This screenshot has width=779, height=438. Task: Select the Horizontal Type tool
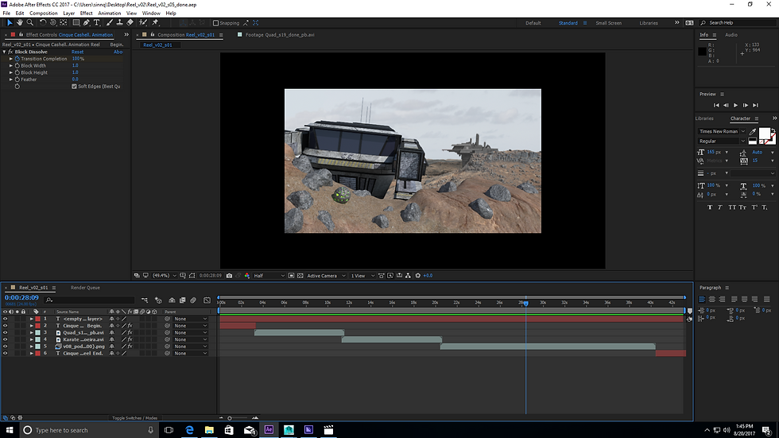click(97, 23)
